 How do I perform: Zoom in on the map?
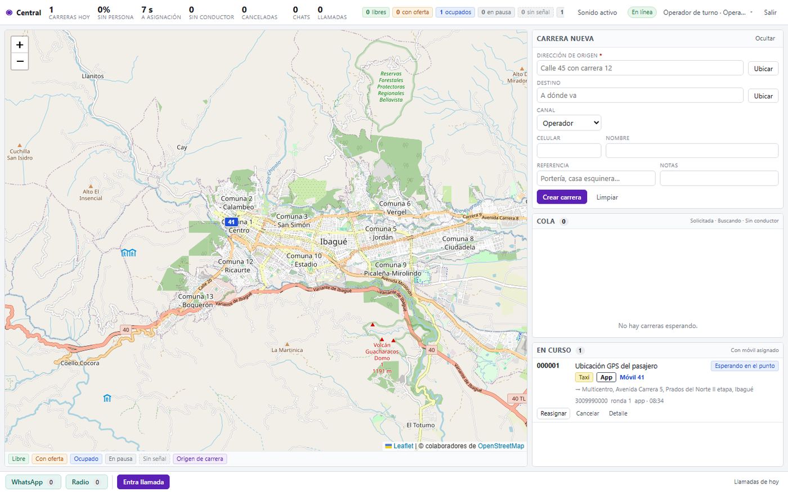(20, 45)
